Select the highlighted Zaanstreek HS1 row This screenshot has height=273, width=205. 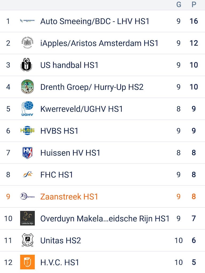click(x=69, y=197)
